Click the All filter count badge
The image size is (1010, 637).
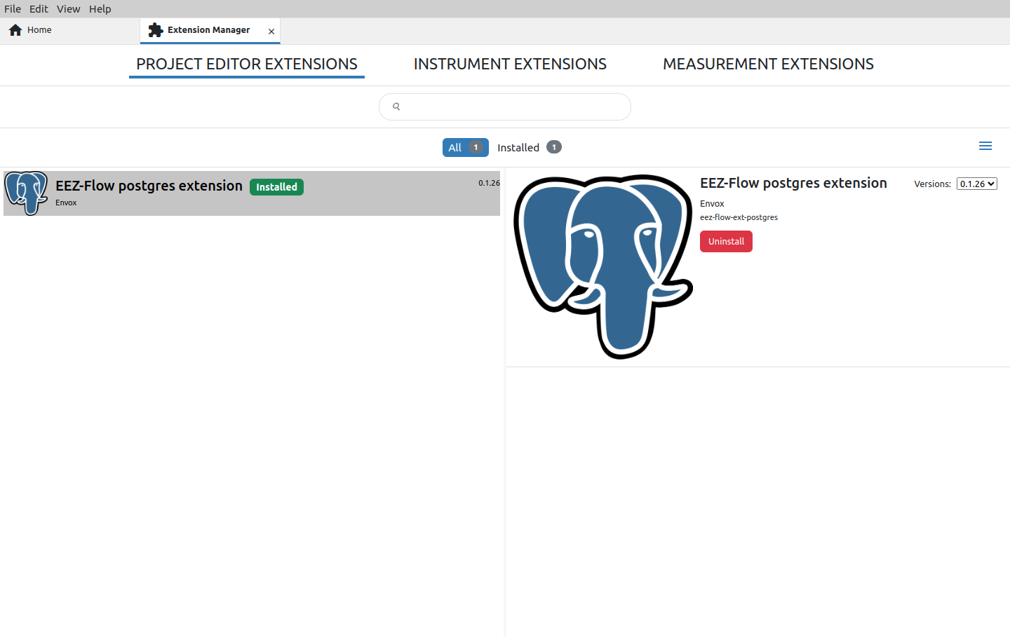click(476, 147)
